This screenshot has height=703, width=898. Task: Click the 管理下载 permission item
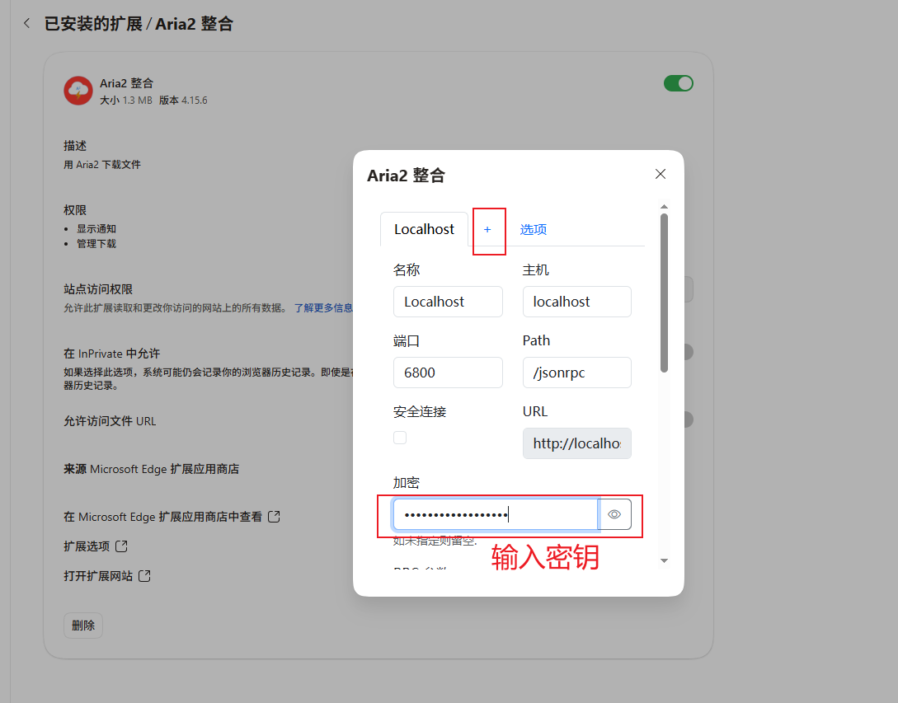pos(96,244)
